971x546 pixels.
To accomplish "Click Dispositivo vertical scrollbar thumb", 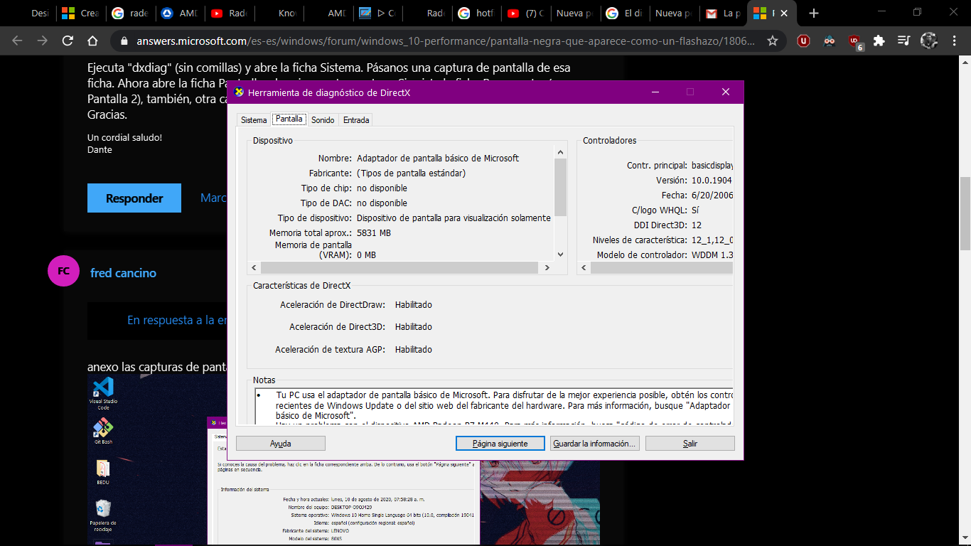I will [560, 187].
